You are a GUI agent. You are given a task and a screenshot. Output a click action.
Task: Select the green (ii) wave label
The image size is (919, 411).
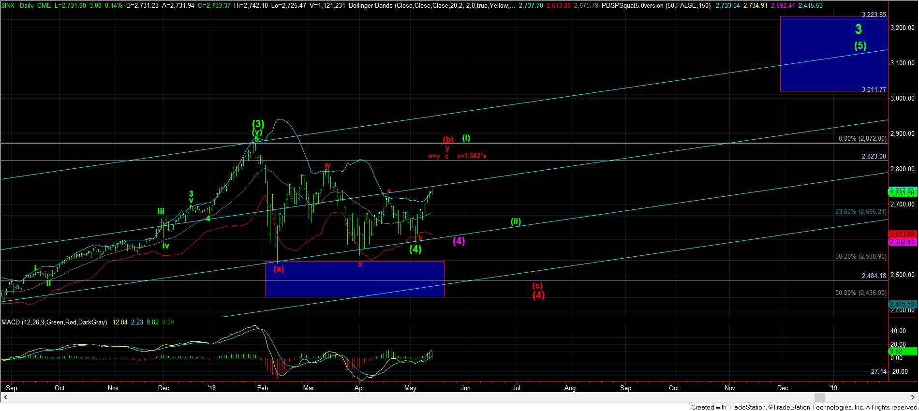pyautogui.click(x=516, y=222)
